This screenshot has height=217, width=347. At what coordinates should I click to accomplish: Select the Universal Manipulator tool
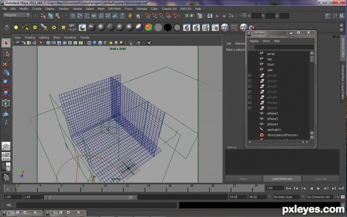pos(6,103)
